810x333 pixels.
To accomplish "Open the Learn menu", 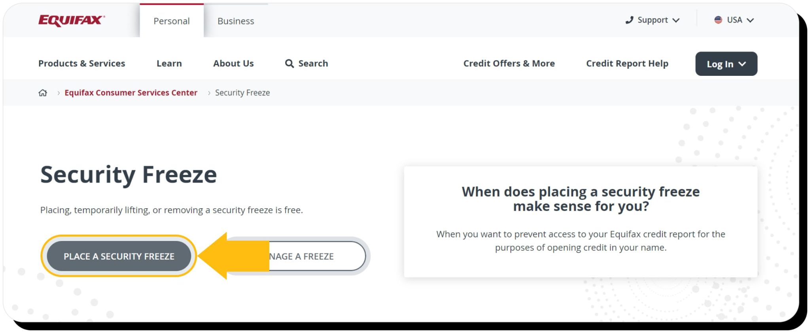I will point(169,64).
